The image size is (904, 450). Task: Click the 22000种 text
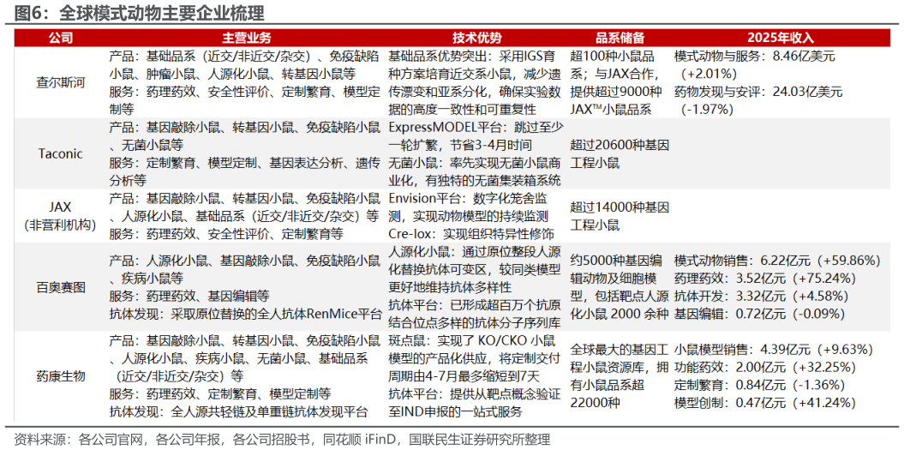click(595, 403)
